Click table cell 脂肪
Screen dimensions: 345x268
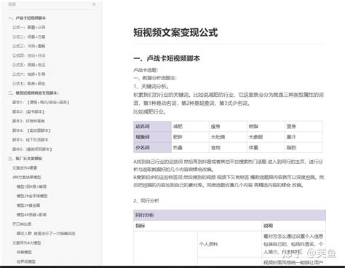(304, 148)
